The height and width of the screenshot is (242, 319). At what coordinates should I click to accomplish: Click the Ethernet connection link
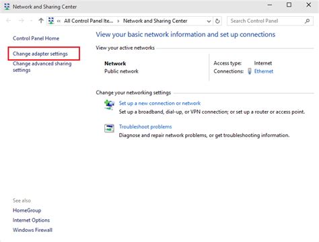264,71
